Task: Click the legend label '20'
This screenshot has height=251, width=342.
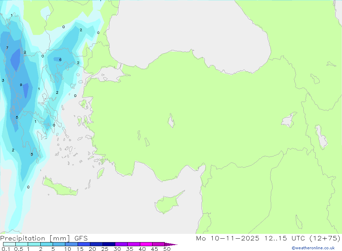Action: tap(92, 249)
